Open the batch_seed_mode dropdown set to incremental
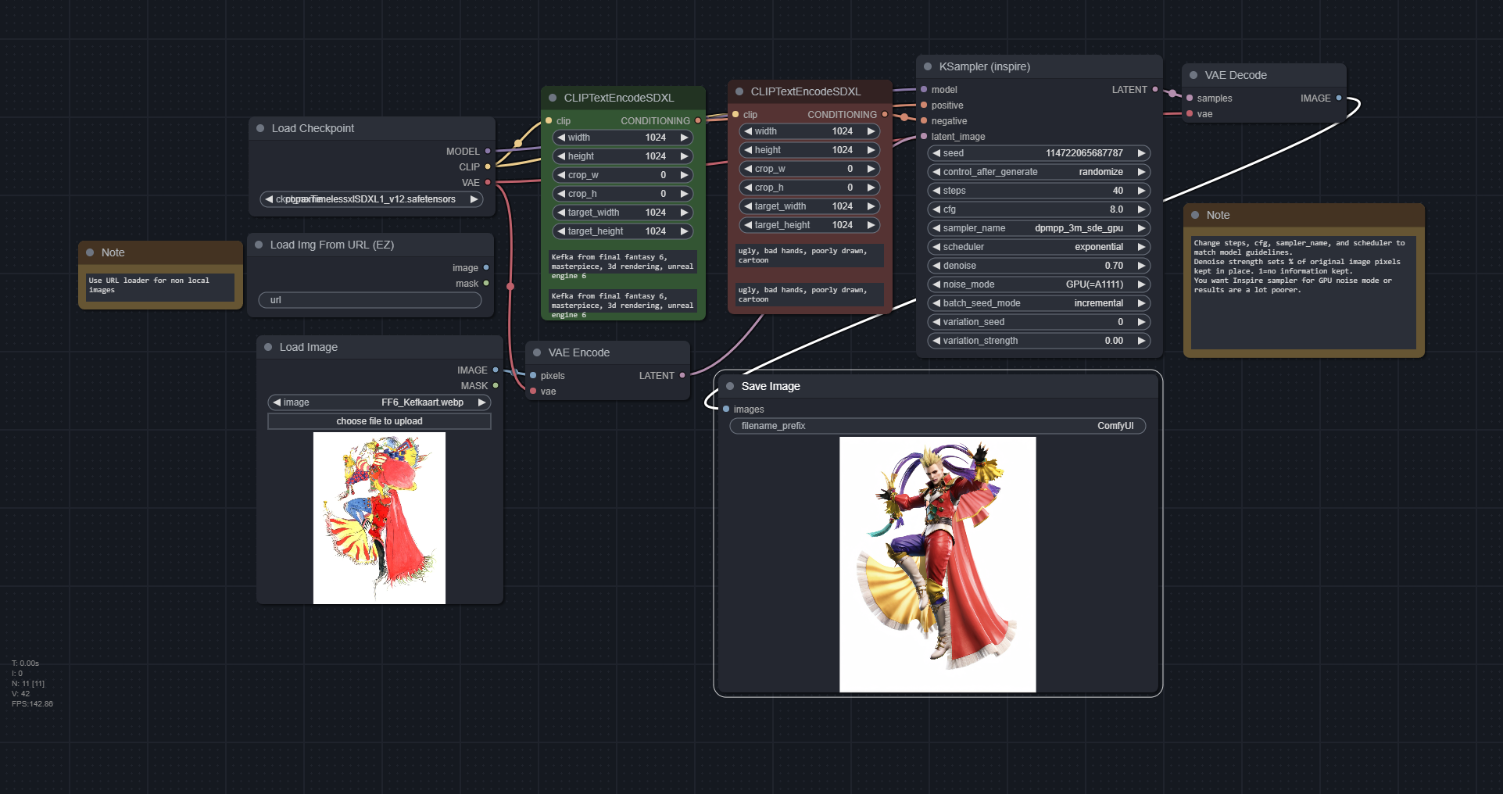 (1039, 303)
